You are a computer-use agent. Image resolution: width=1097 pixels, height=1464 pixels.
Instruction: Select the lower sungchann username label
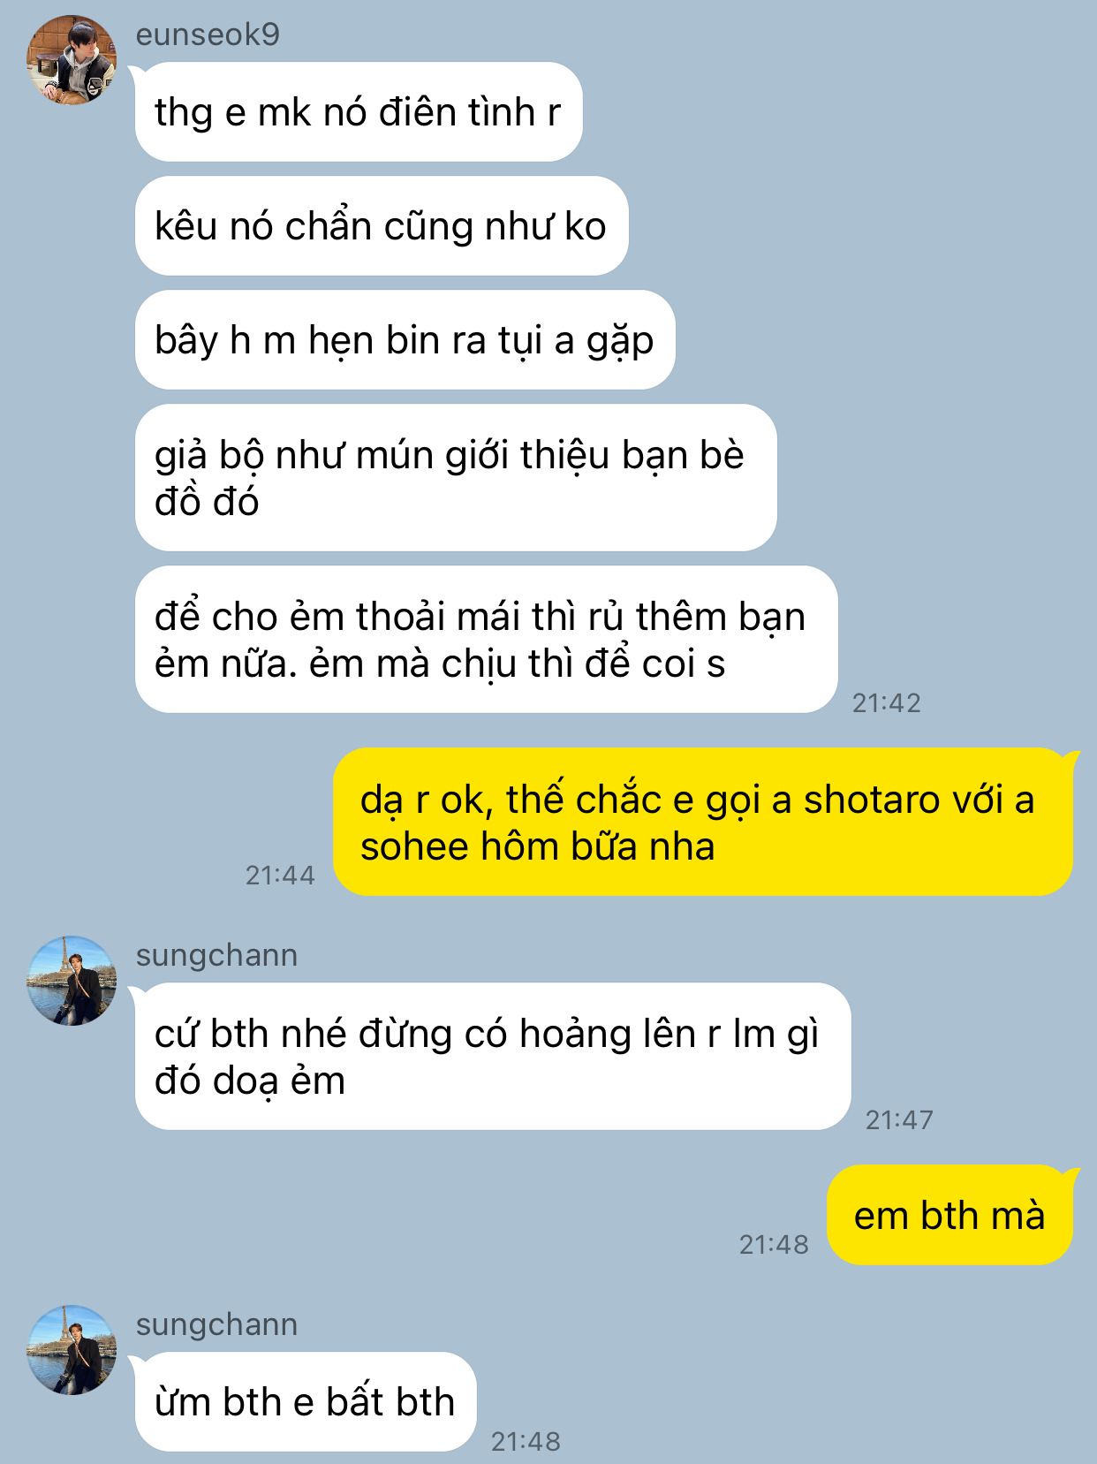point(216,1324)
